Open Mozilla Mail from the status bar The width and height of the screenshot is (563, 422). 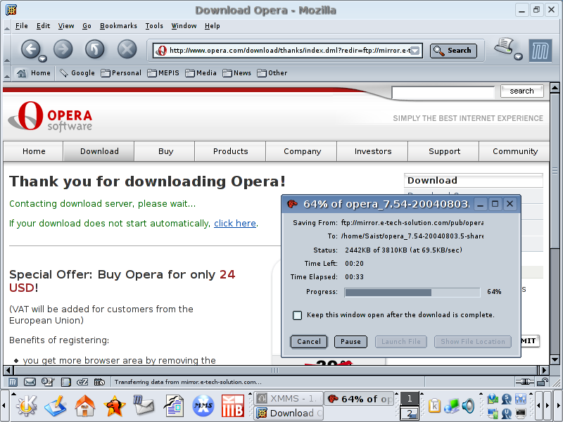pos(29,382)
